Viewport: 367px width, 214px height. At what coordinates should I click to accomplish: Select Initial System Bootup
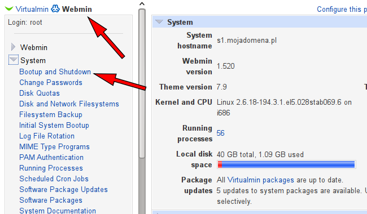pyautogui.click(x=54, y=126)
